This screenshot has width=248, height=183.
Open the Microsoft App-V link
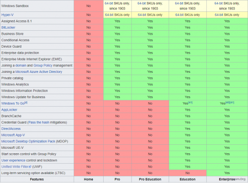pos(13,135)
